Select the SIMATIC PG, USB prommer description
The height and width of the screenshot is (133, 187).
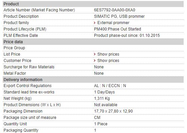pos(119,16)
